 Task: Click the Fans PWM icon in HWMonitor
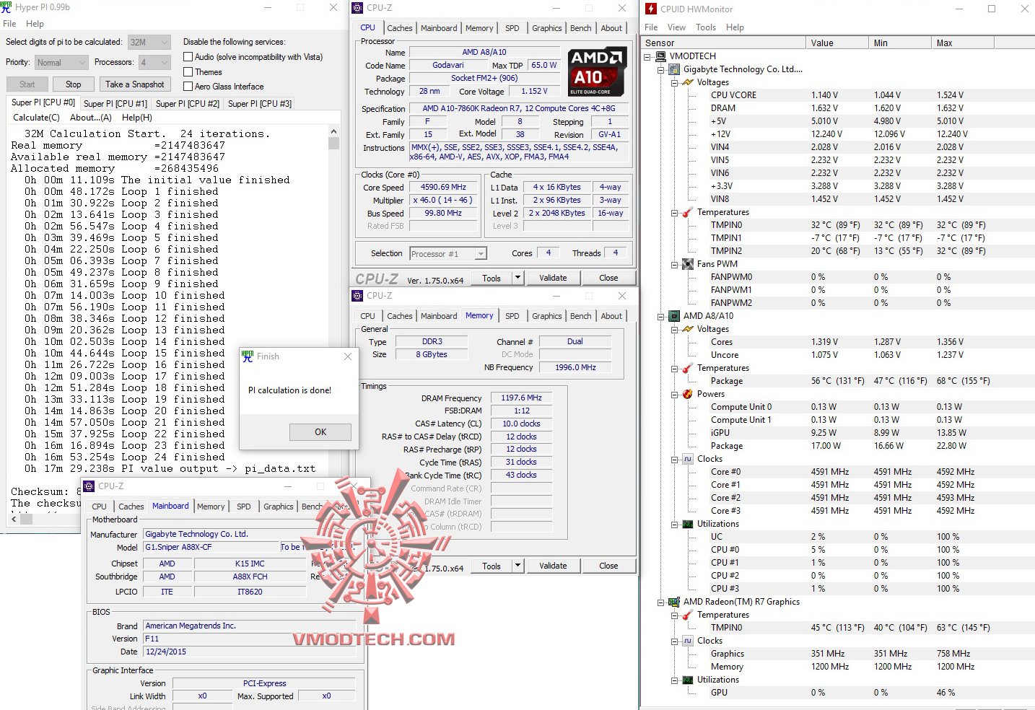[687, 264]
